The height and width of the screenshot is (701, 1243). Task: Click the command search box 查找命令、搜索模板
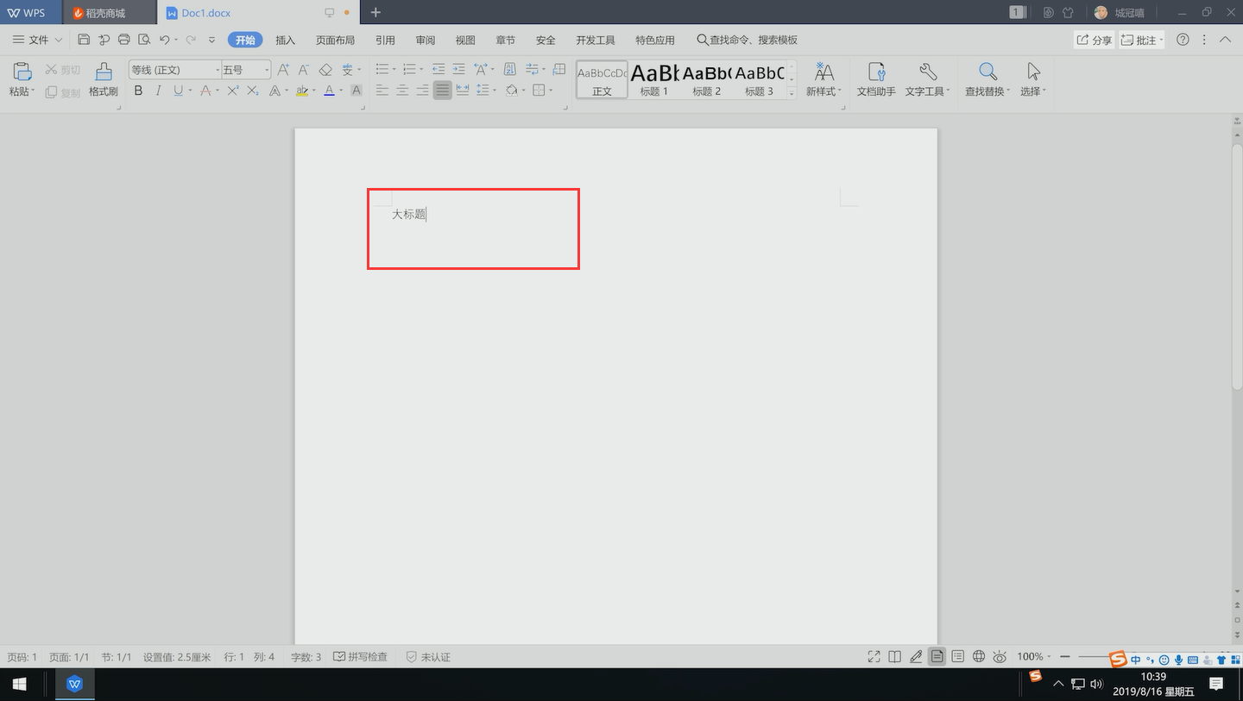(748, 40)
